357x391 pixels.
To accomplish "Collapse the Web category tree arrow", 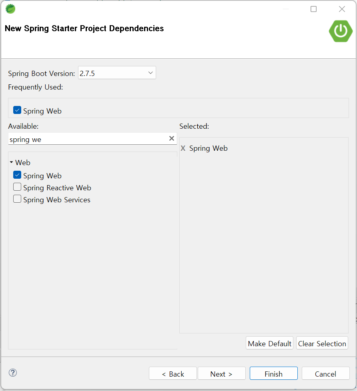I will (12, 162).
